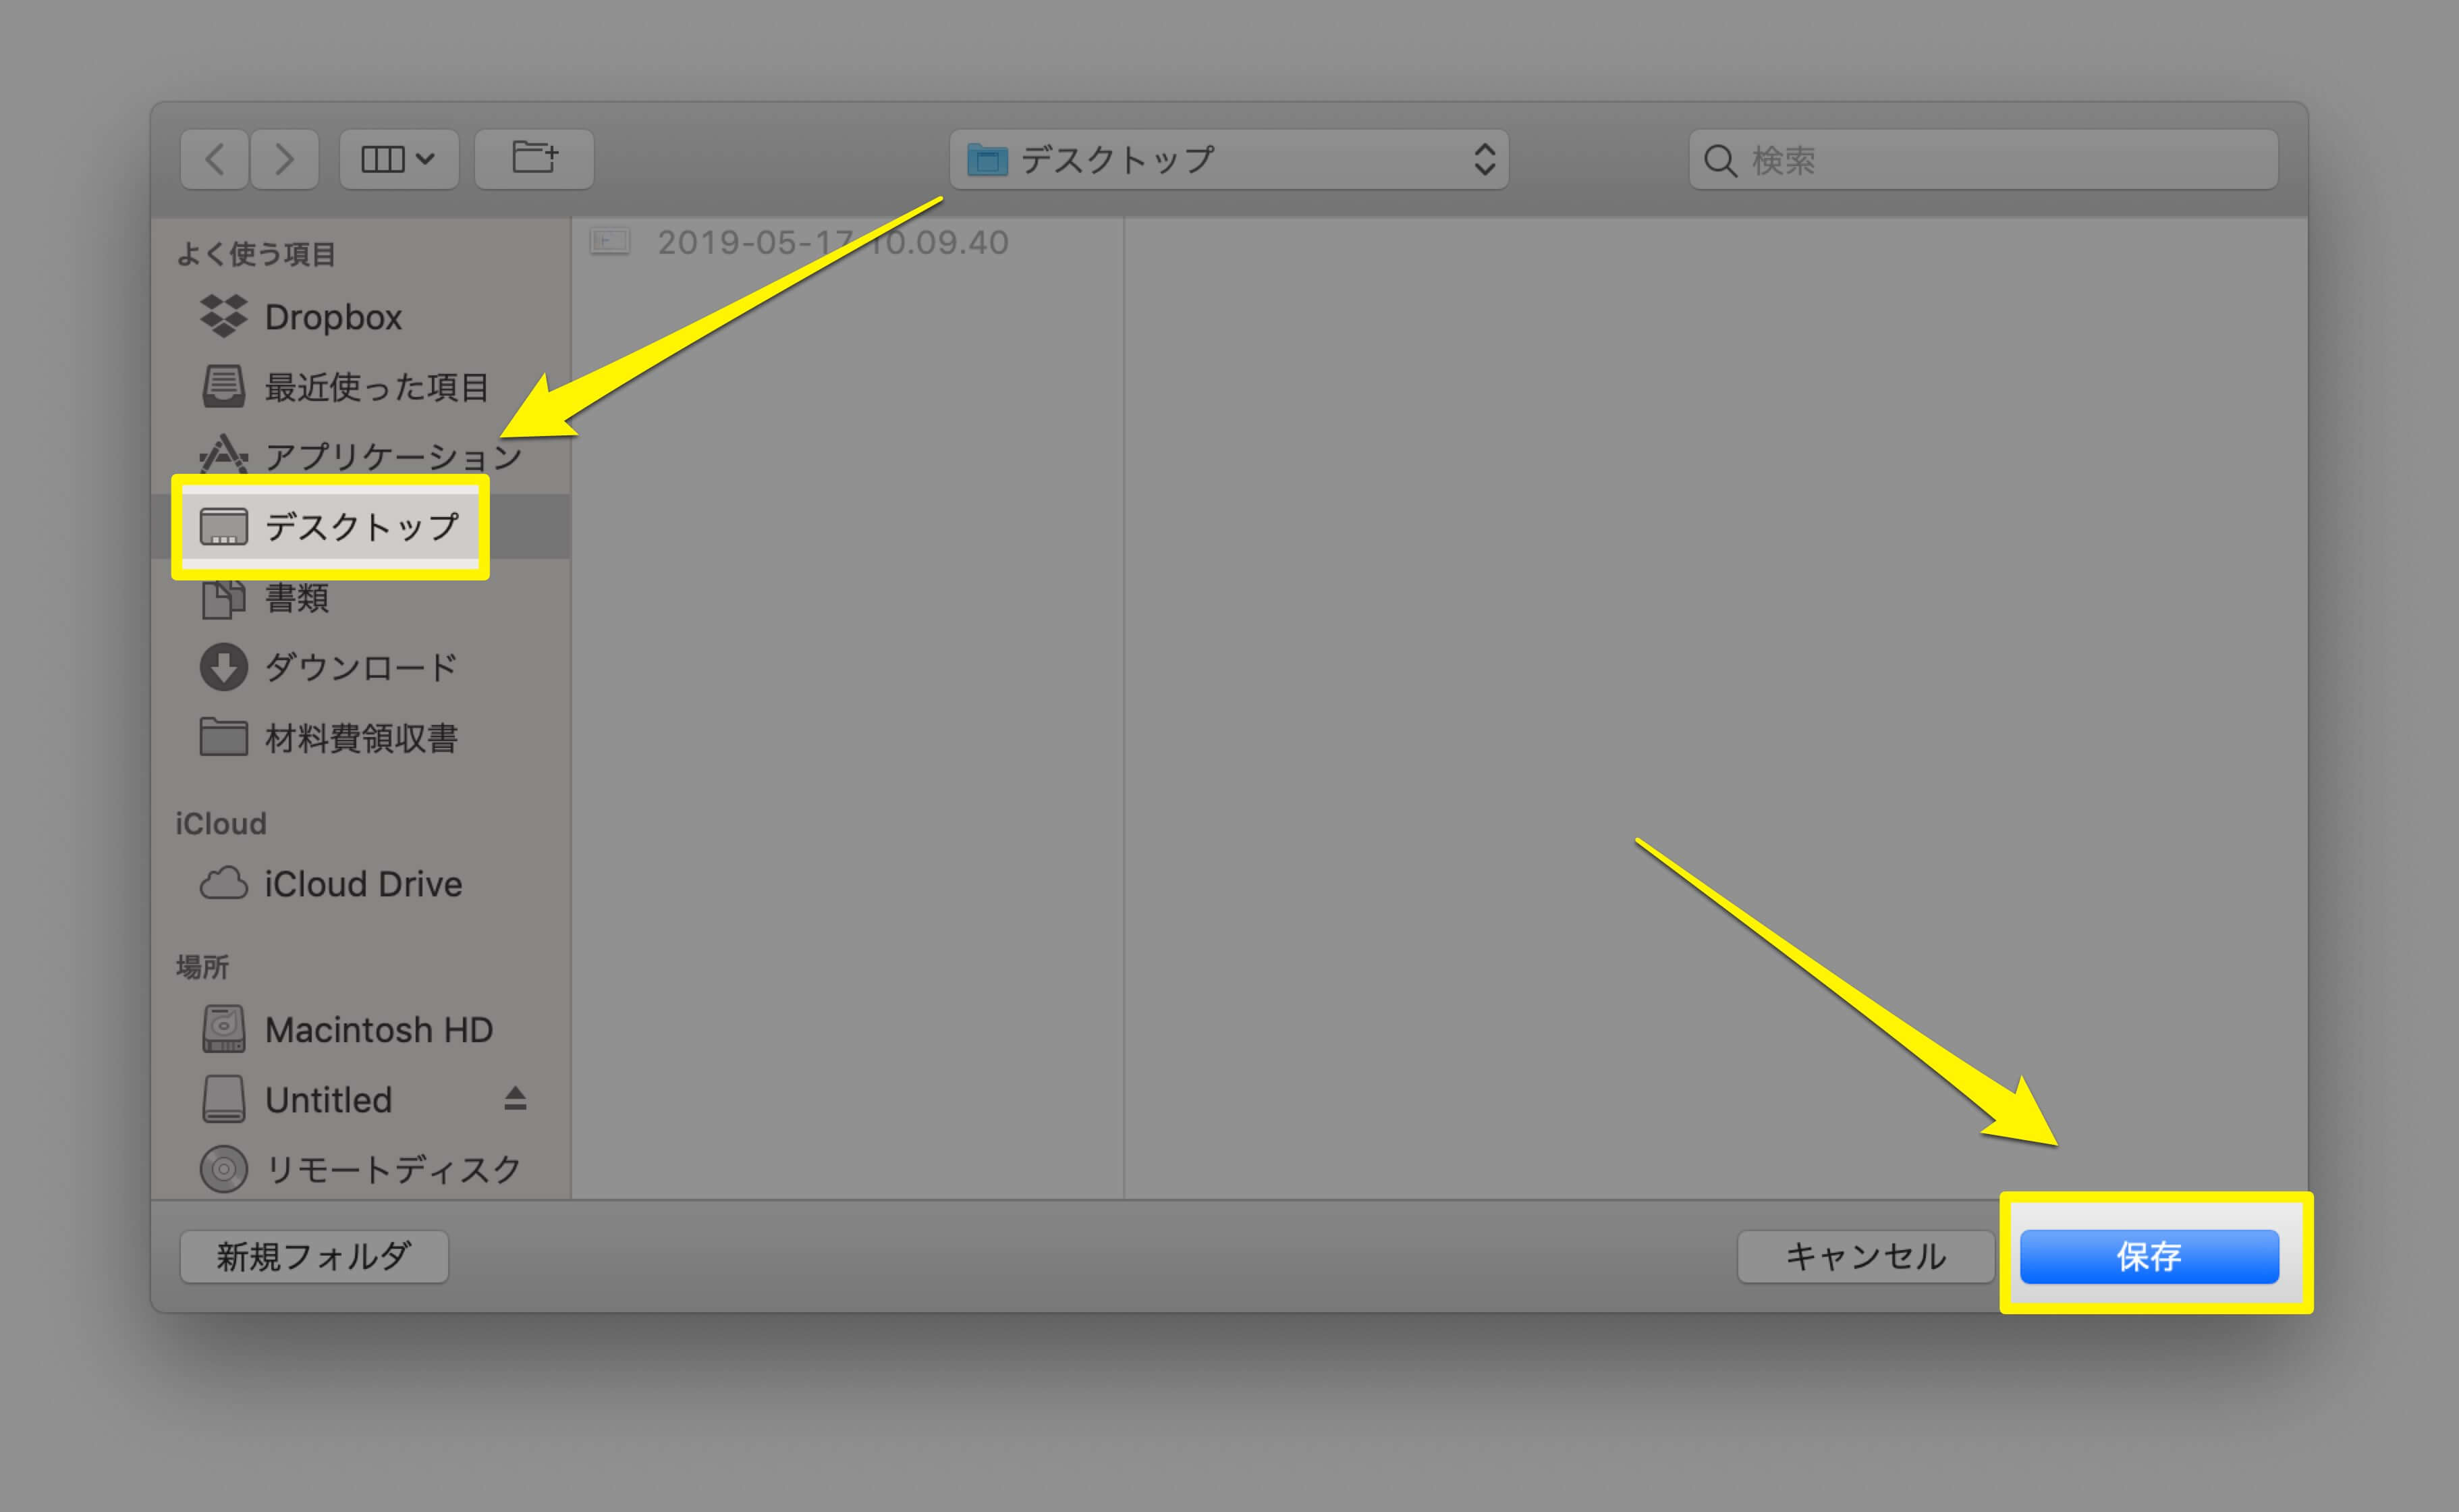The height and width of the screenshot is (1512, 2459).
Task: Select file 2019-05-17 10.09.40
Action: click(x=848, y=242)
